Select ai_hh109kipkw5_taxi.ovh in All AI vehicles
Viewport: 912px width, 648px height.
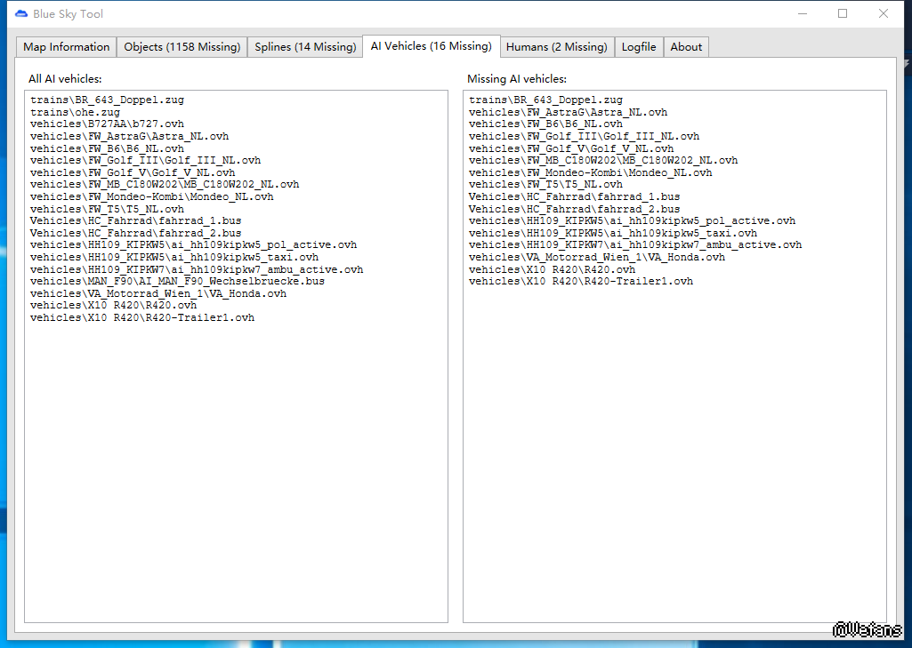[x=174, y=257]
